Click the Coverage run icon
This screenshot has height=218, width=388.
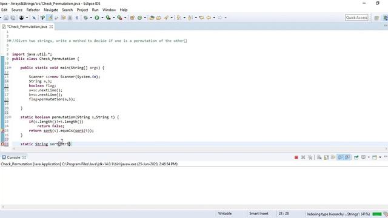tap(108, 18)
